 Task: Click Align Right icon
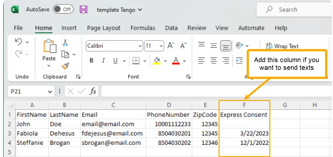click(x=226, y=61)
